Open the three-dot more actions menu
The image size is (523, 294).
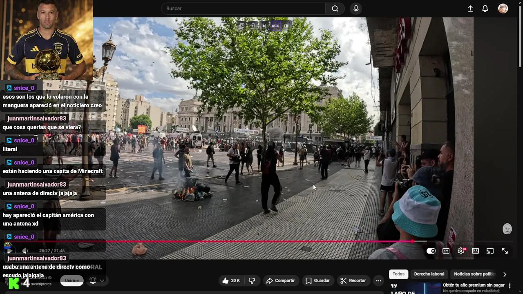378,281
